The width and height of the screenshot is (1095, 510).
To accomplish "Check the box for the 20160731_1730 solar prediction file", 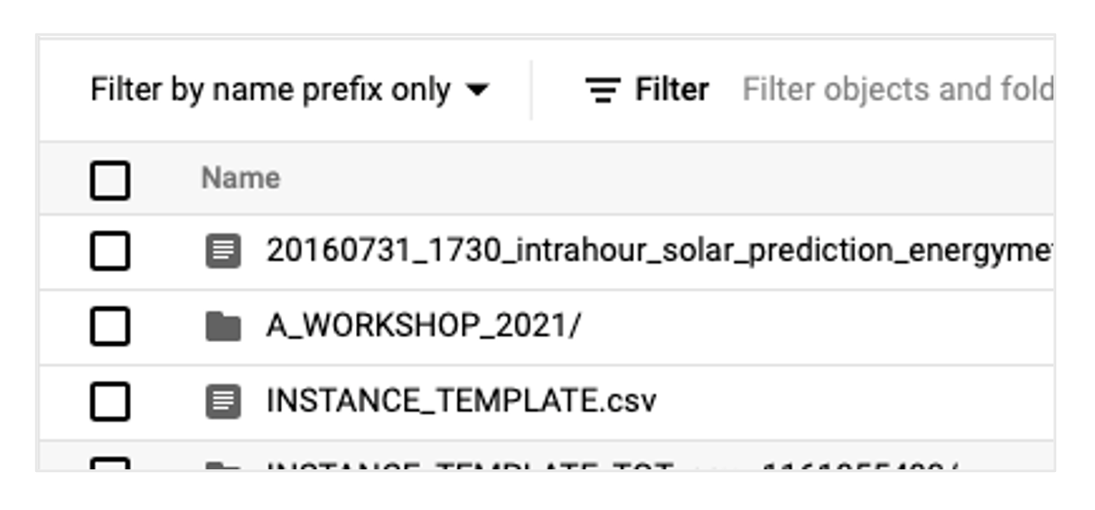I will 110,252.
